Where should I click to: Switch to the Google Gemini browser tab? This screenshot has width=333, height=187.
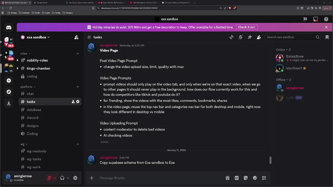[x=48, y=3]
